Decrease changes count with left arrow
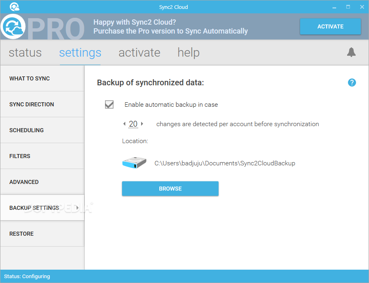Viewport: 369px width, 283px height. click(x=124, y=124)
